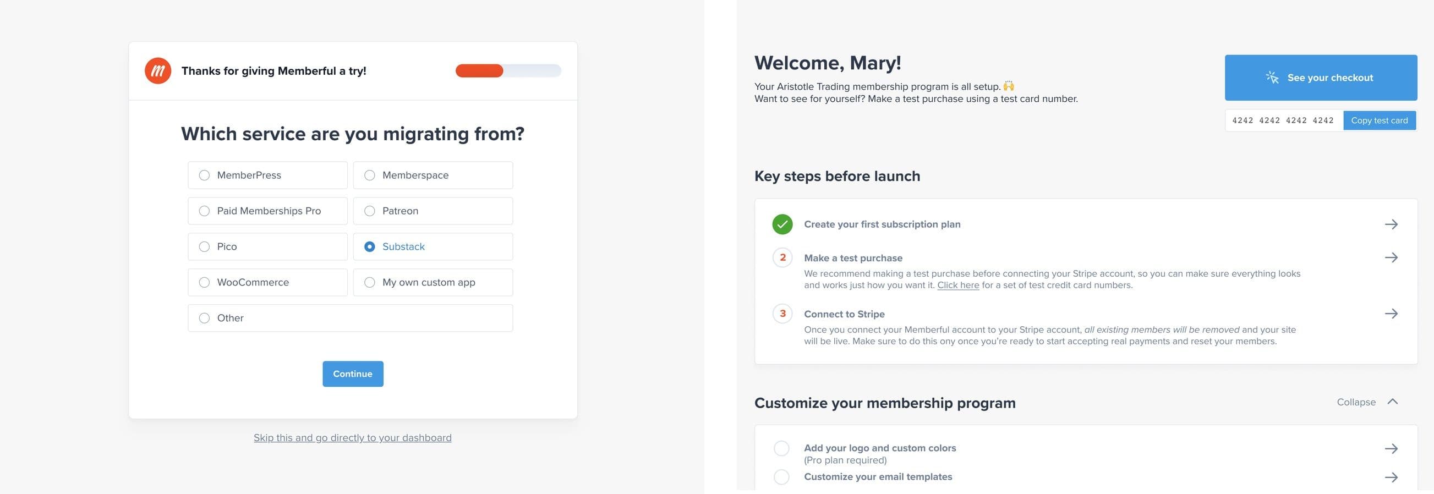Screen dimensions: 1434x494
Task: Click the Memberful logo icon
Action: (x=158, y=70)
